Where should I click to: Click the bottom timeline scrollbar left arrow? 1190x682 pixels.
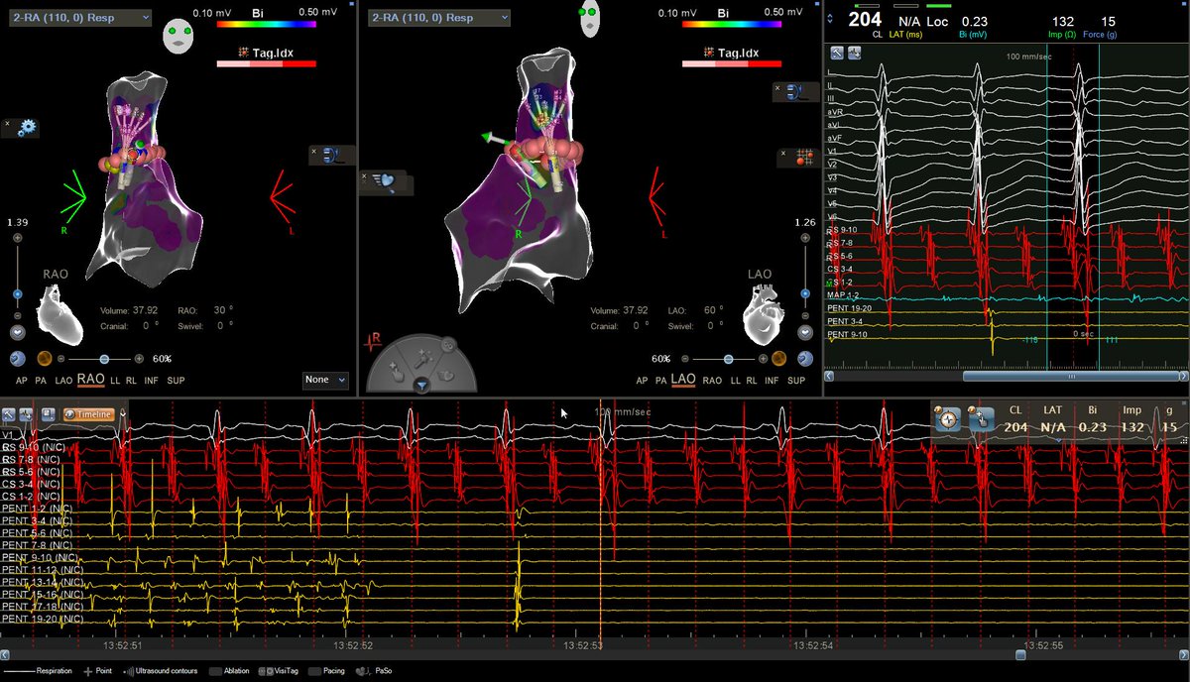point(5,654)
